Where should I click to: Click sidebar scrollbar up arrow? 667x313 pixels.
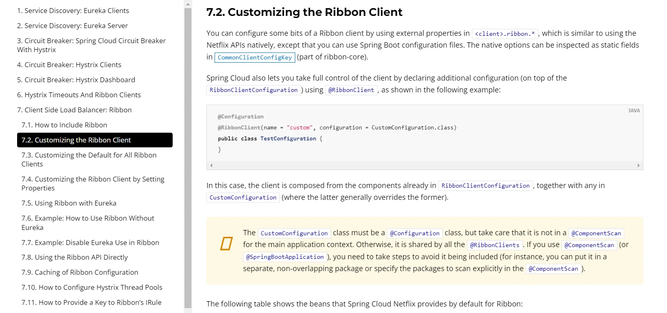(x=188, y=4)
